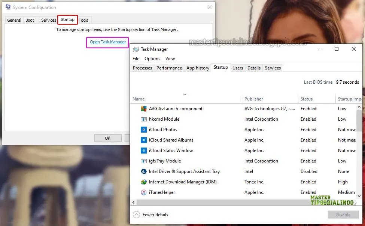Select the igfxTray Module entry name

(x=165, y=161)
